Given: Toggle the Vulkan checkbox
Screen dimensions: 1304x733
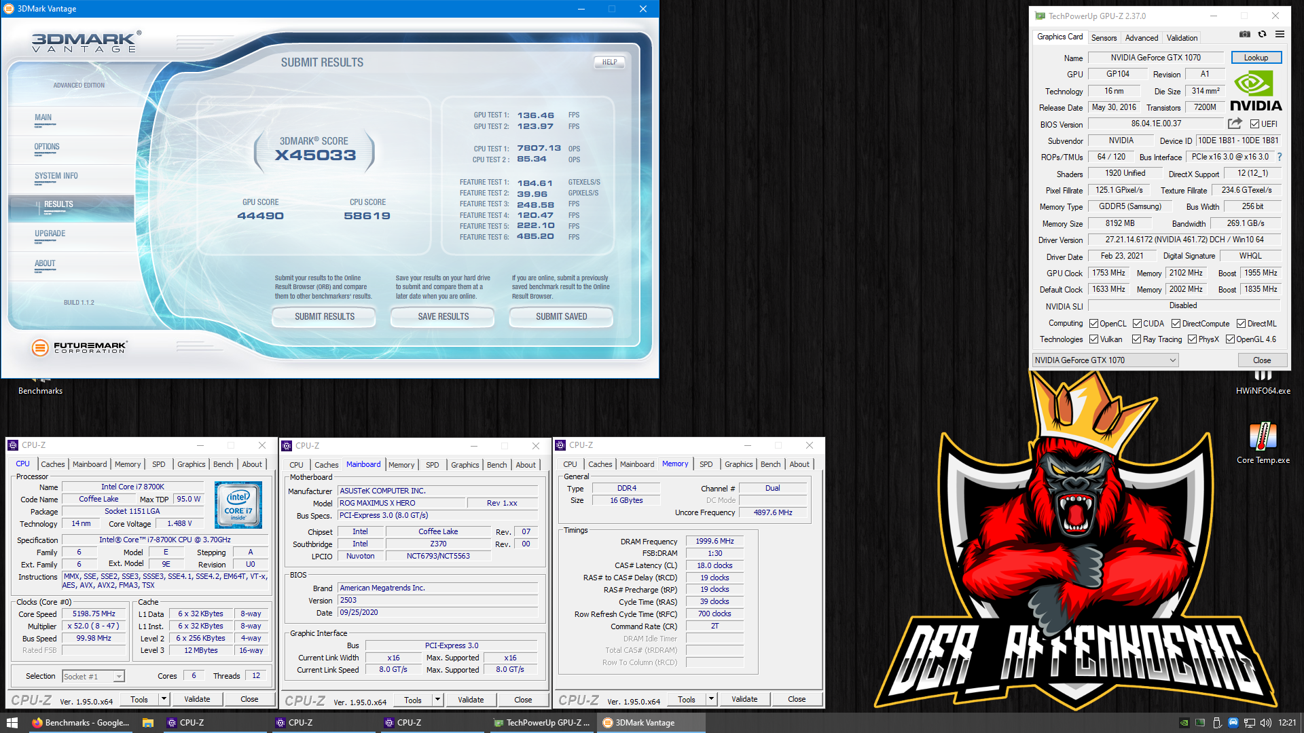Looking at the screenshot, I should [x=1093, y=339].
